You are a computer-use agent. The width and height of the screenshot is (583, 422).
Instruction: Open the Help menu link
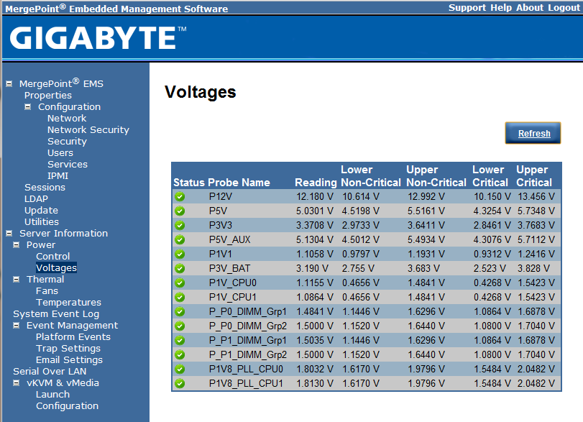pos(501,7)
